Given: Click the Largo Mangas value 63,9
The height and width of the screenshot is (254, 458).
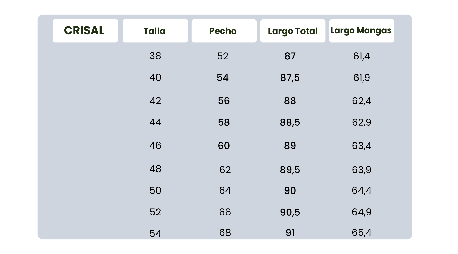Looking at the screenshot, I should click(362, 170).
